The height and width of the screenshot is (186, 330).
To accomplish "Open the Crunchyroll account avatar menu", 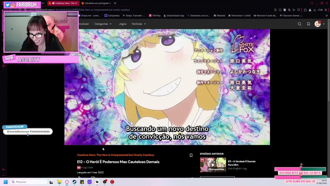I will pyautogui.click(x=319, y=24).
